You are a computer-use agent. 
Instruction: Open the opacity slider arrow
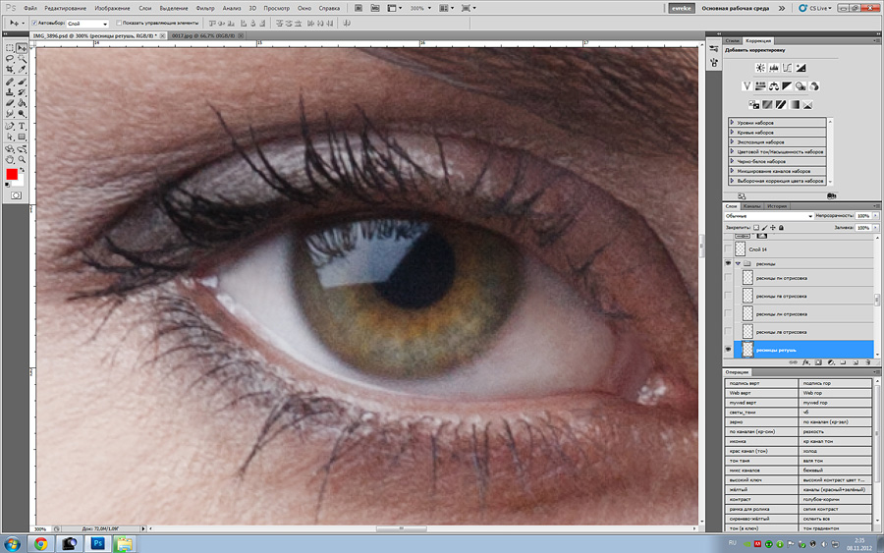(x=875, y=216)
